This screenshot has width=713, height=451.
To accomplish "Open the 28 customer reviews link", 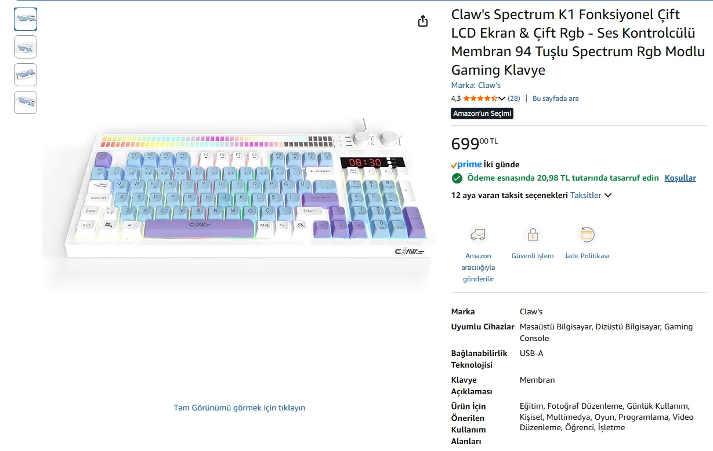I will 513,98.
